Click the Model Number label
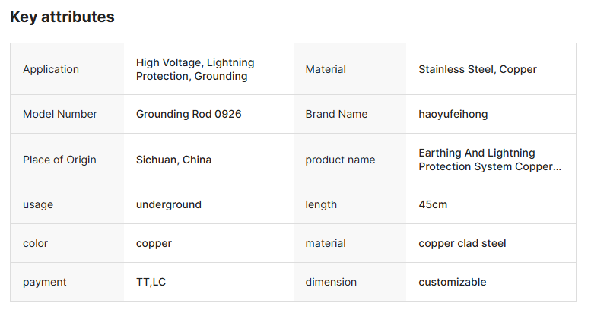Image resolution: width=591 pixels, height=310 pixels. 60,114
